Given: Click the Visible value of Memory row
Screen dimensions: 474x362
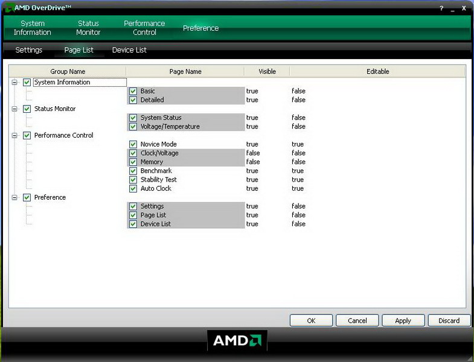Looking at the screenshot, I should (253, 162).
